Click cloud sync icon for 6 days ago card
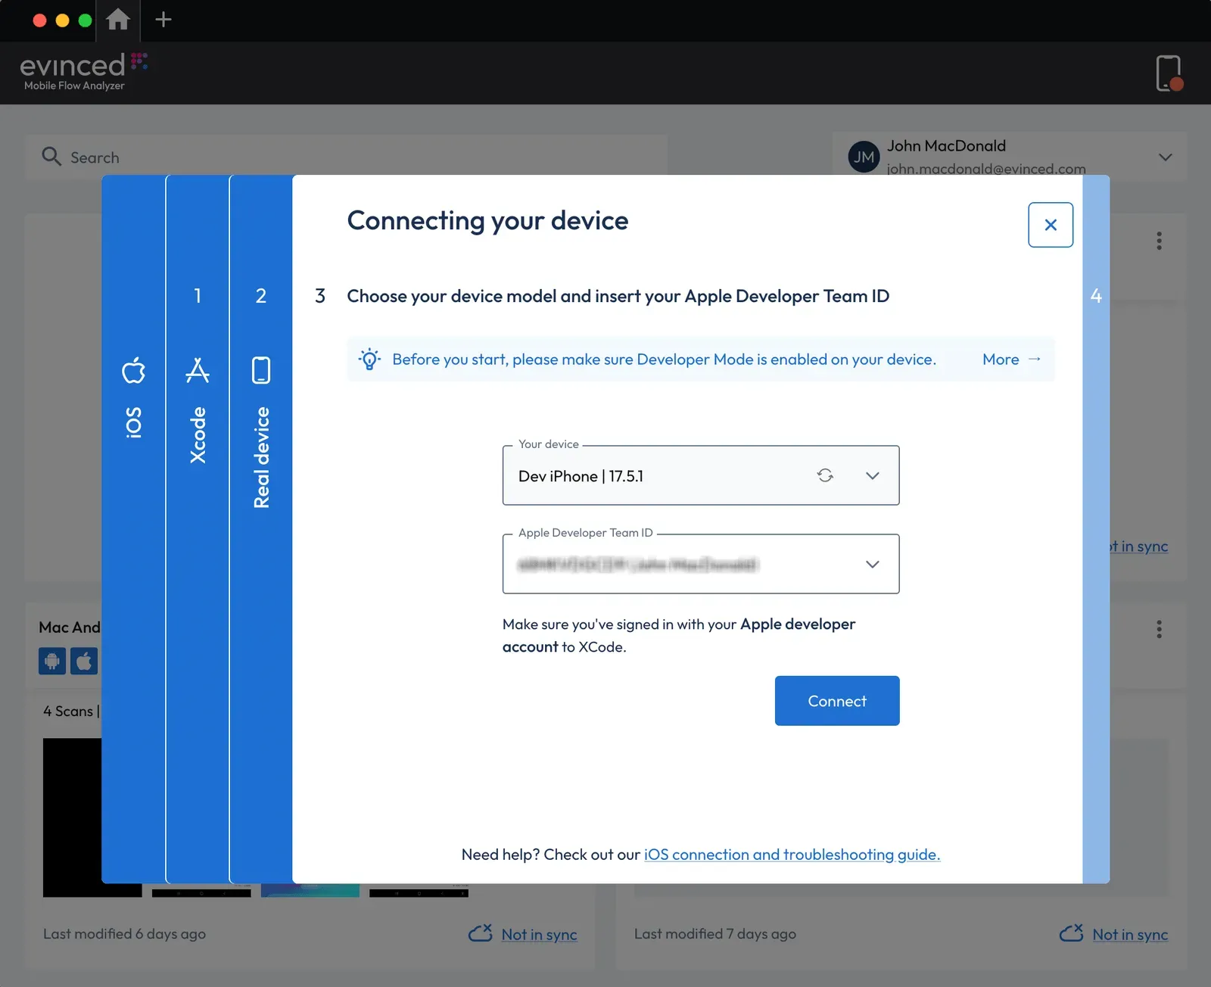The width and height of the screenshot is (1211, 987). (481, 933)
